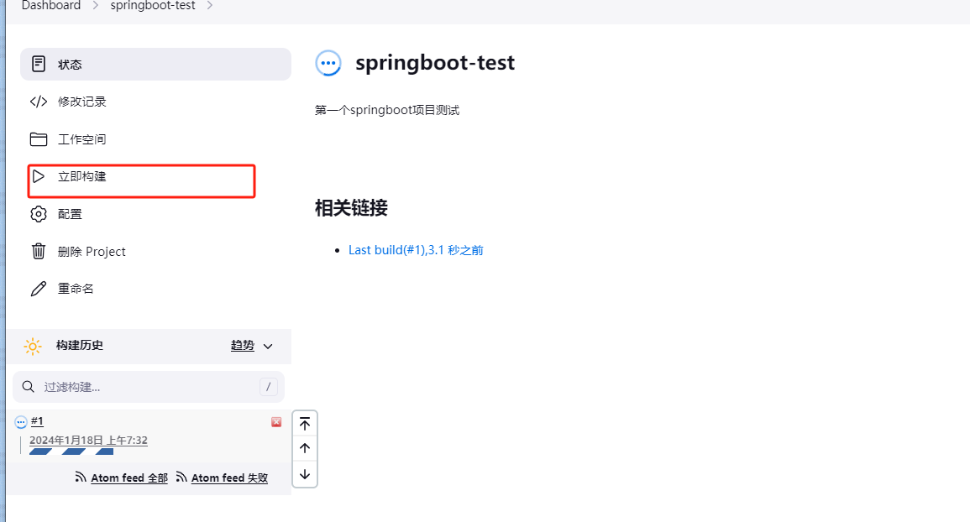Go to Dashboard breadcrumb
Image resolution: width=970 pixels, height=522 pixels.
(51, 6)
